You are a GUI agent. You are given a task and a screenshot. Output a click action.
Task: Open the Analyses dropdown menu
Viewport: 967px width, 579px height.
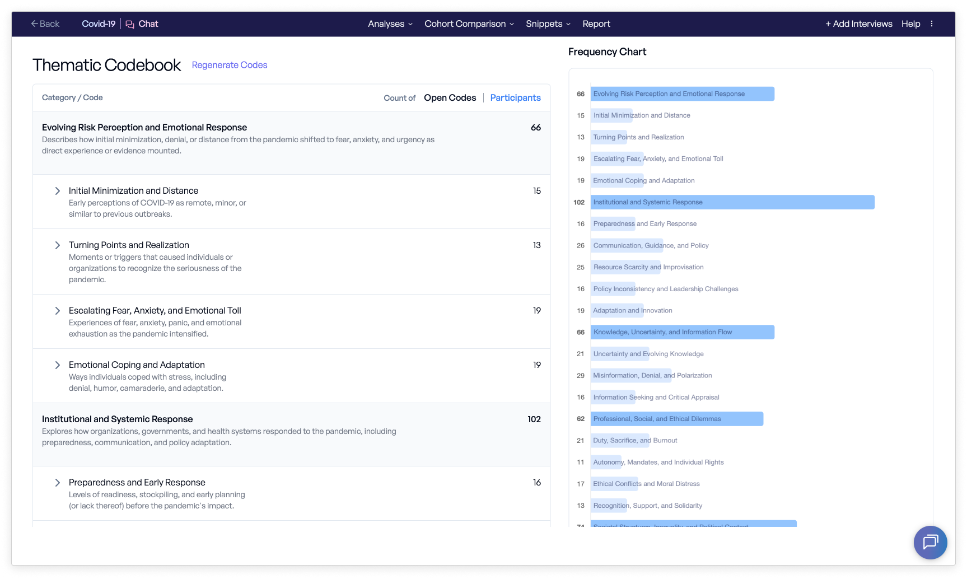[x=390, y=24]
